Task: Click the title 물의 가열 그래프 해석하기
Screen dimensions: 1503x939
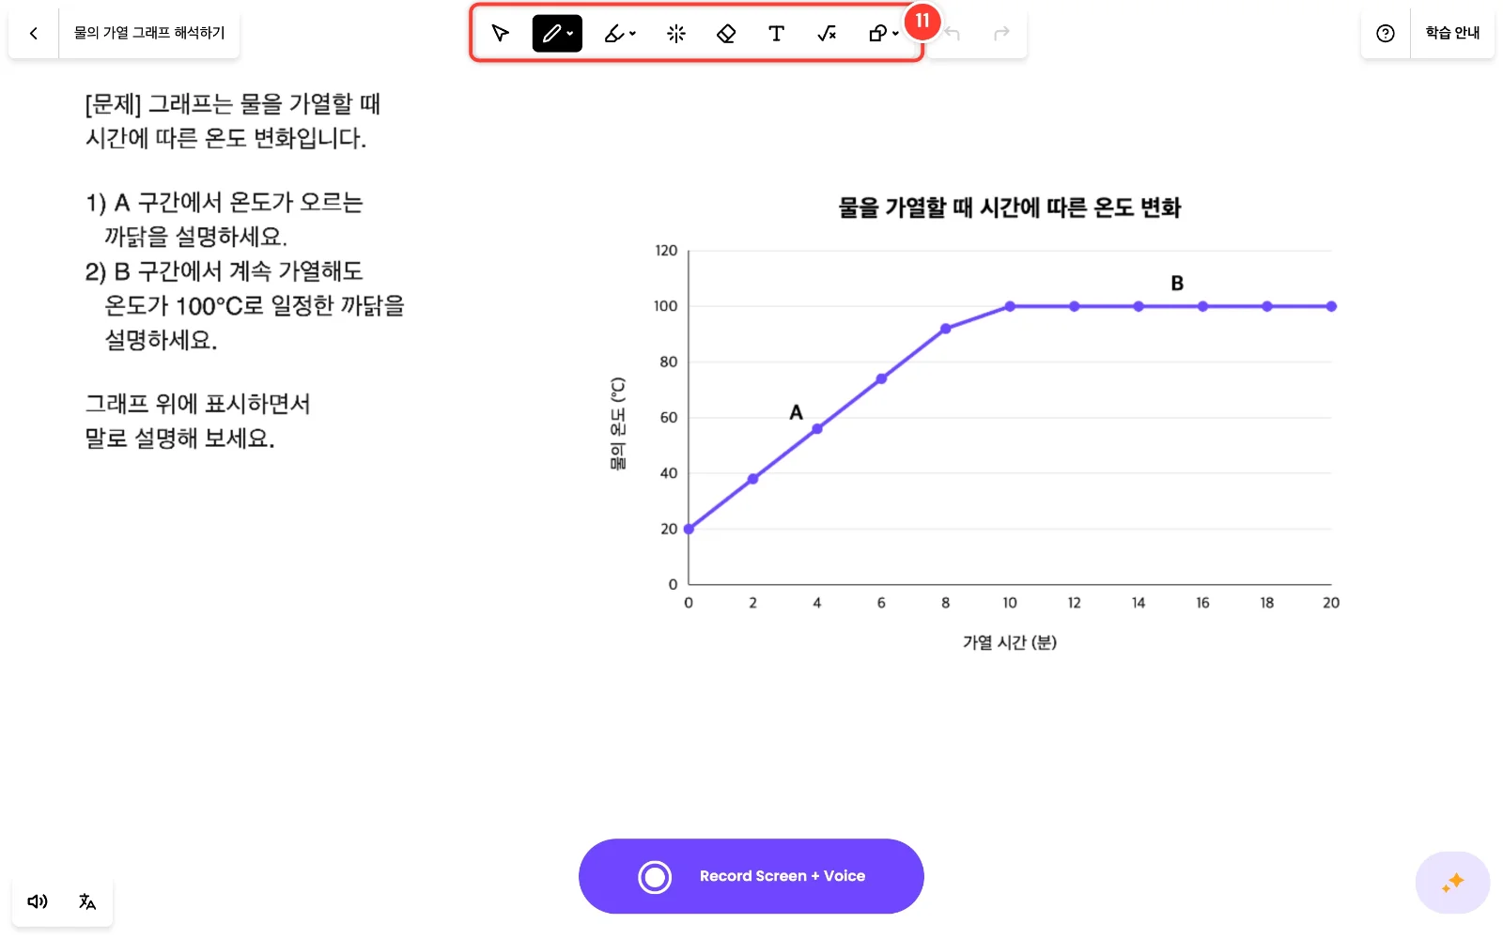Action: pos(149,33)
